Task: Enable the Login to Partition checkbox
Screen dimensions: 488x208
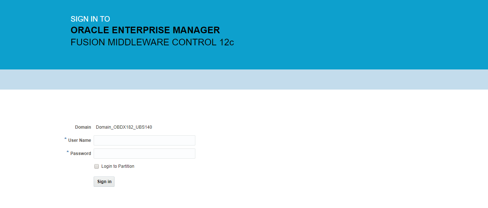Action: pyautogui.click(x=97, y=166)
